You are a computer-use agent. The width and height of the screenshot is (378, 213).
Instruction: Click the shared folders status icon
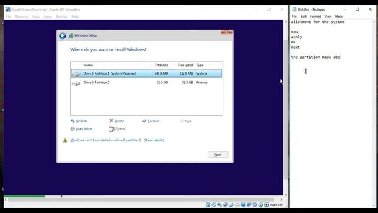[x=237, y=205]
